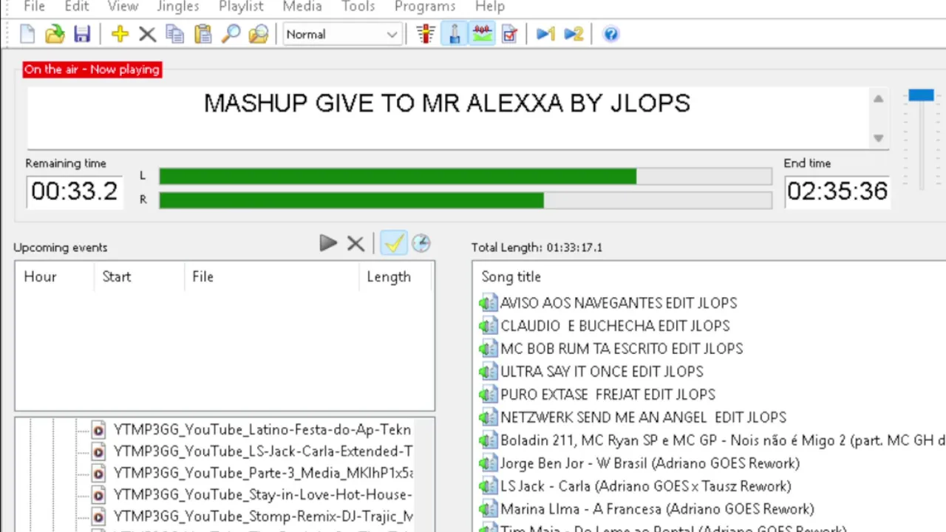946x532 pixels.
Task: Select track Jorge Ben Jor - W Brasil
Action: click(650, 463)
